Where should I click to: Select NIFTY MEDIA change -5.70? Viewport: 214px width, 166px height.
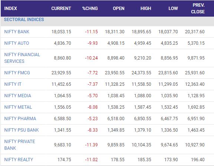(x=93, y=96)
